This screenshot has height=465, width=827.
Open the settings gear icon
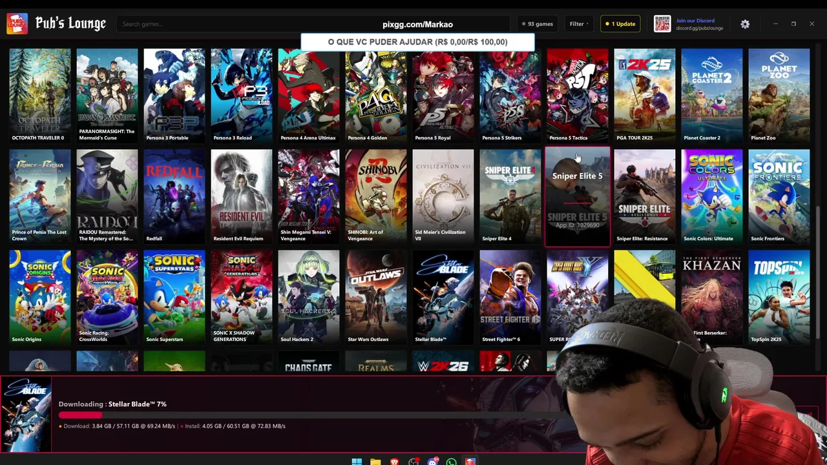(x=745, y=24)
